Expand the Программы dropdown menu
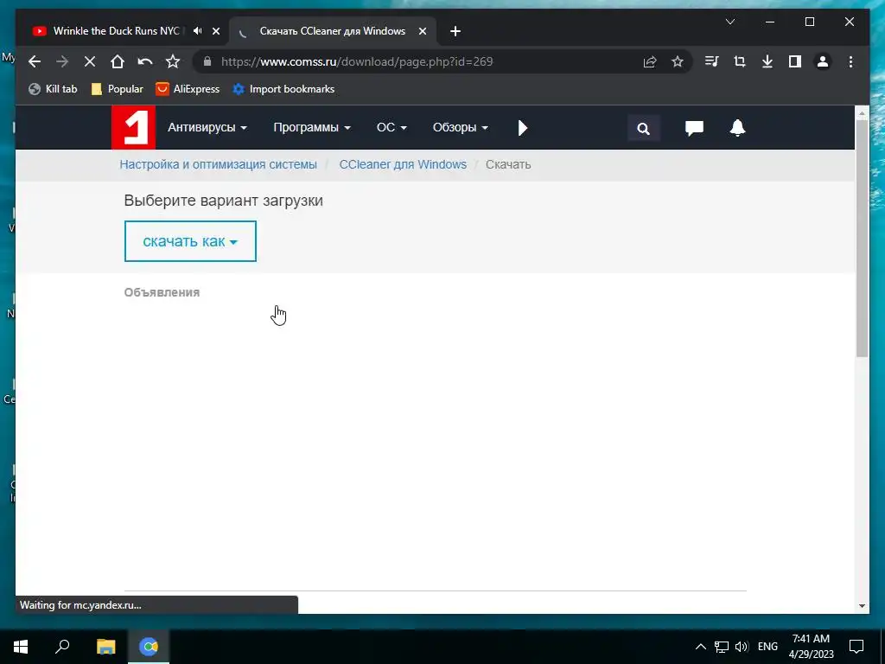Image resolution: width=885 pixels, height=664 pixels. pos(311,128)
